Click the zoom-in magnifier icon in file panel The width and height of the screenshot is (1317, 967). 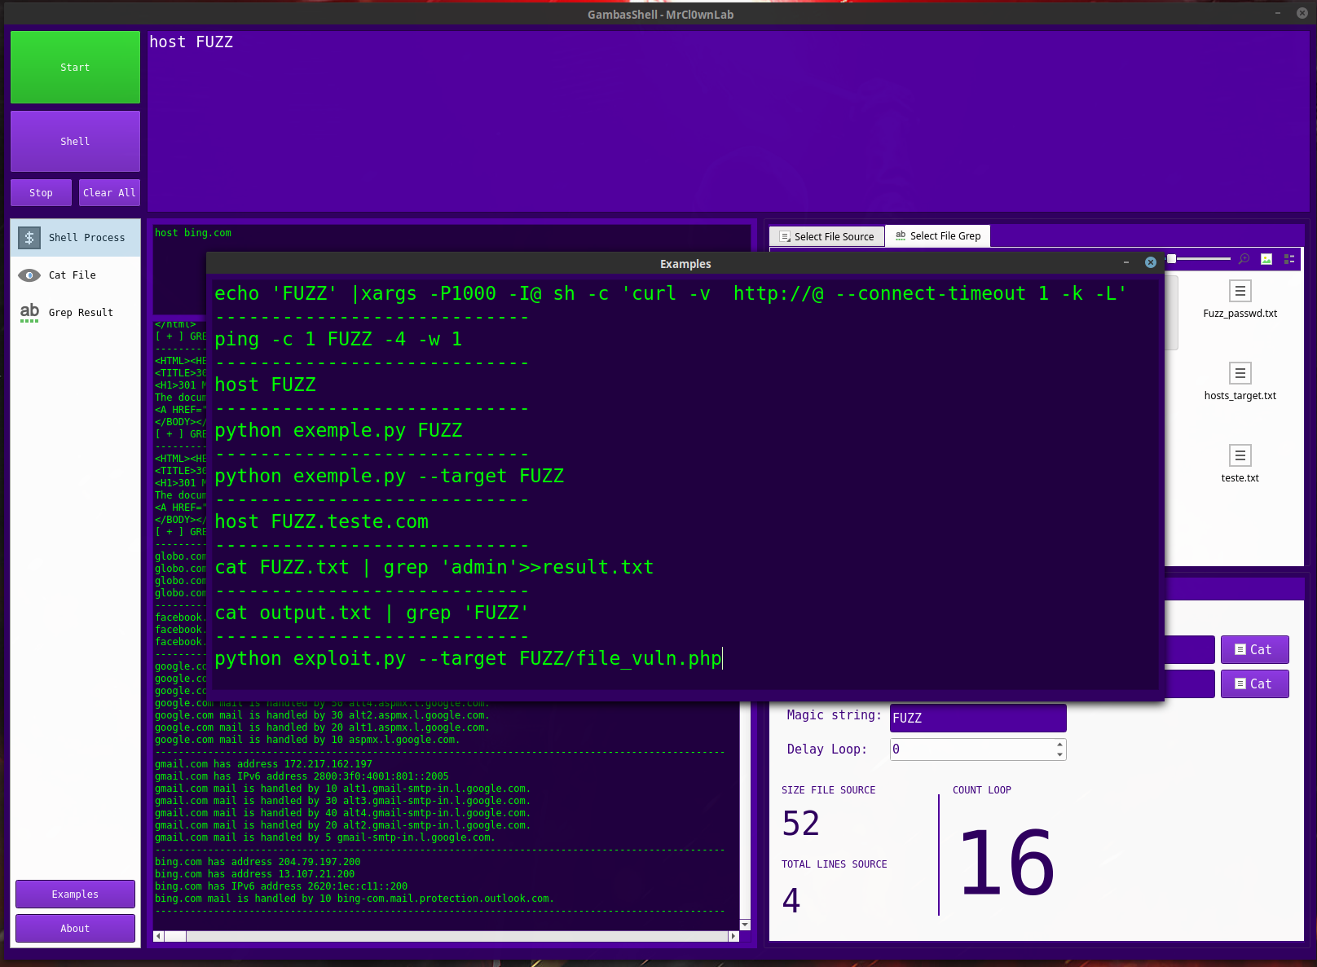1244,259
